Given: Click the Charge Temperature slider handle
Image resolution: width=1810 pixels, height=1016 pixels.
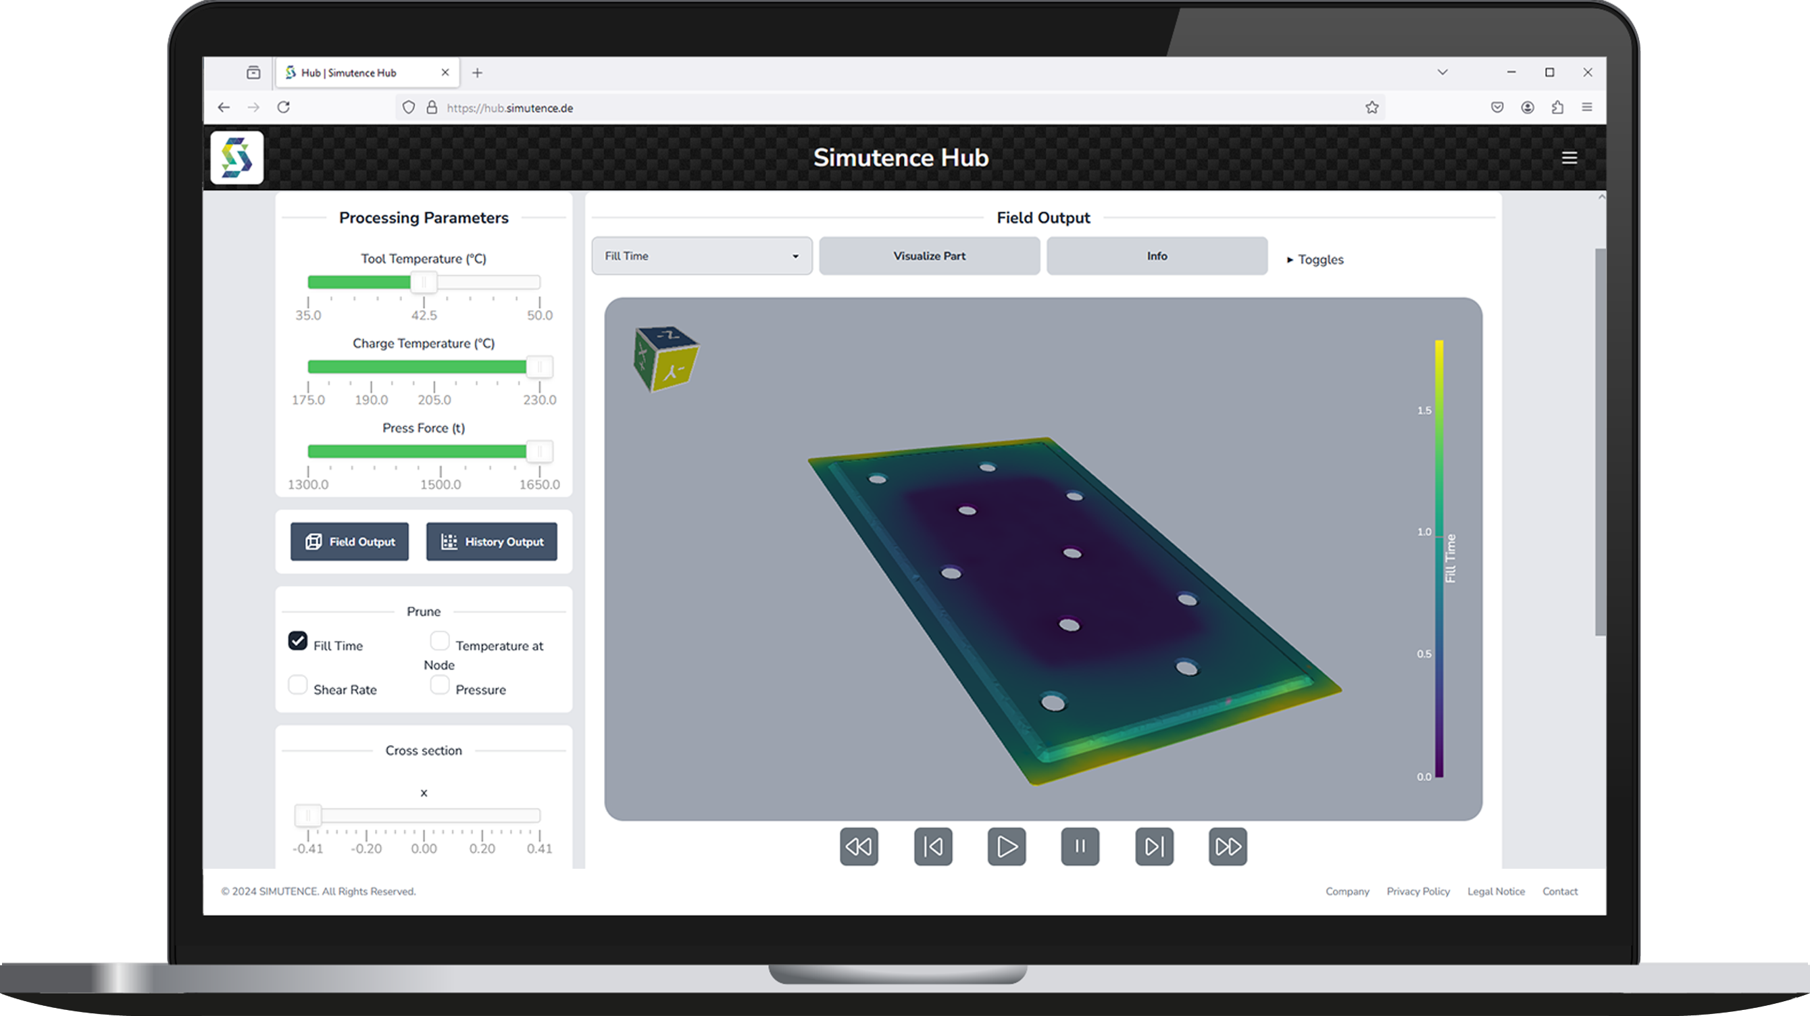Looking at the screenshot, I should coord(540,367).
